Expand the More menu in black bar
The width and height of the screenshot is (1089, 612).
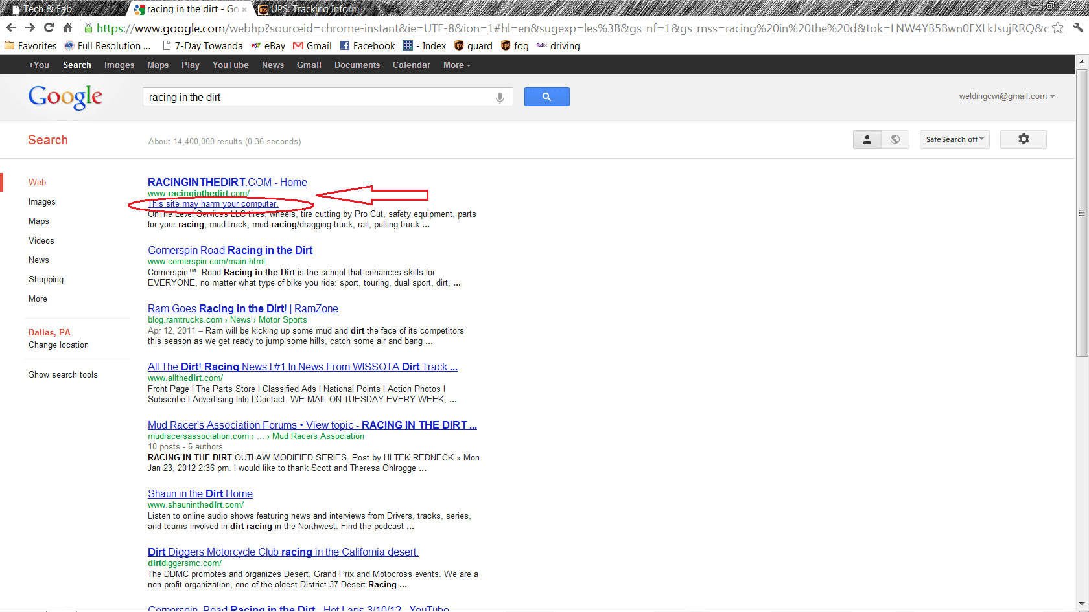tap(456, 65)
